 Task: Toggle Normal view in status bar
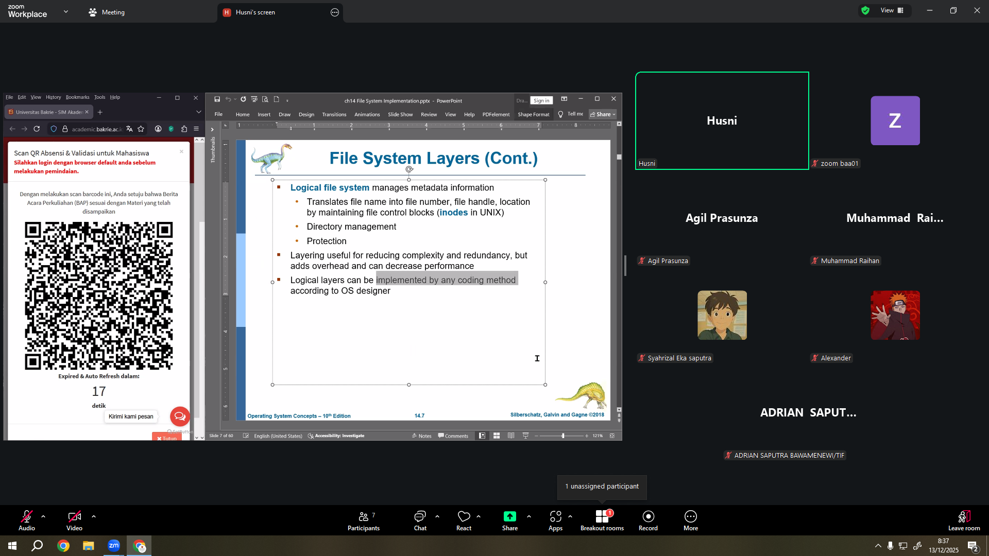(482, 436)
